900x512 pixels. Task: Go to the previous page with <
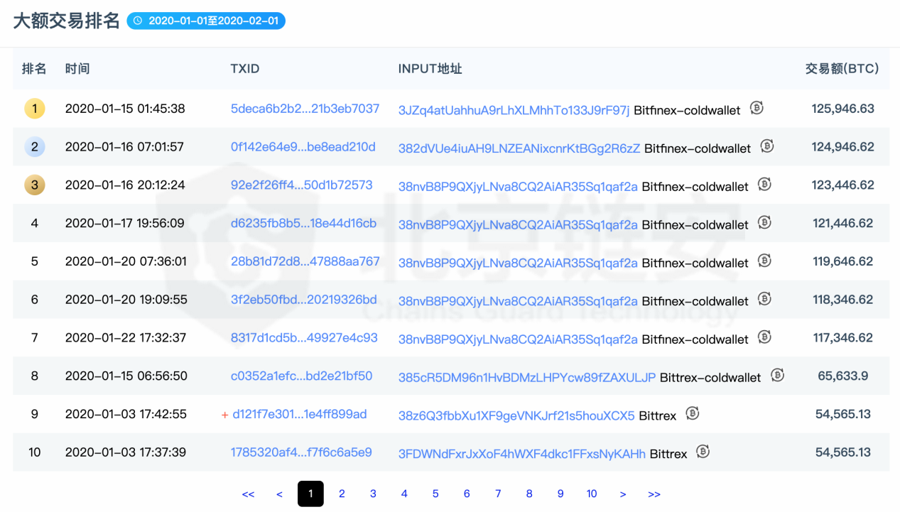click(279, 494)
